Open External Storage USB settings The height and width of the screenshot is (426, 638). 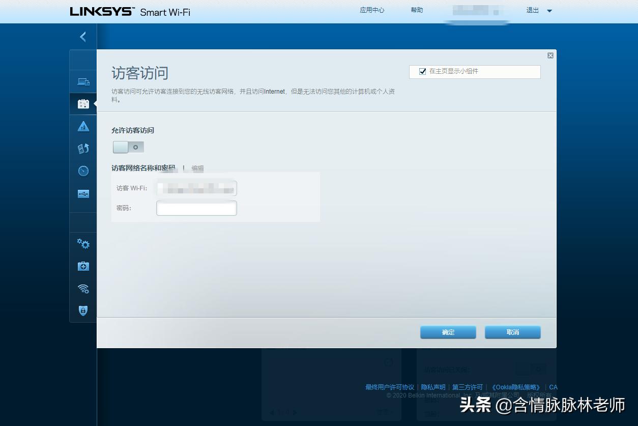82,193
